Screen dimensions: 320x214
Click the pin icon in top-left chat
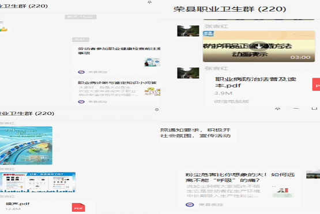[149, 2]
